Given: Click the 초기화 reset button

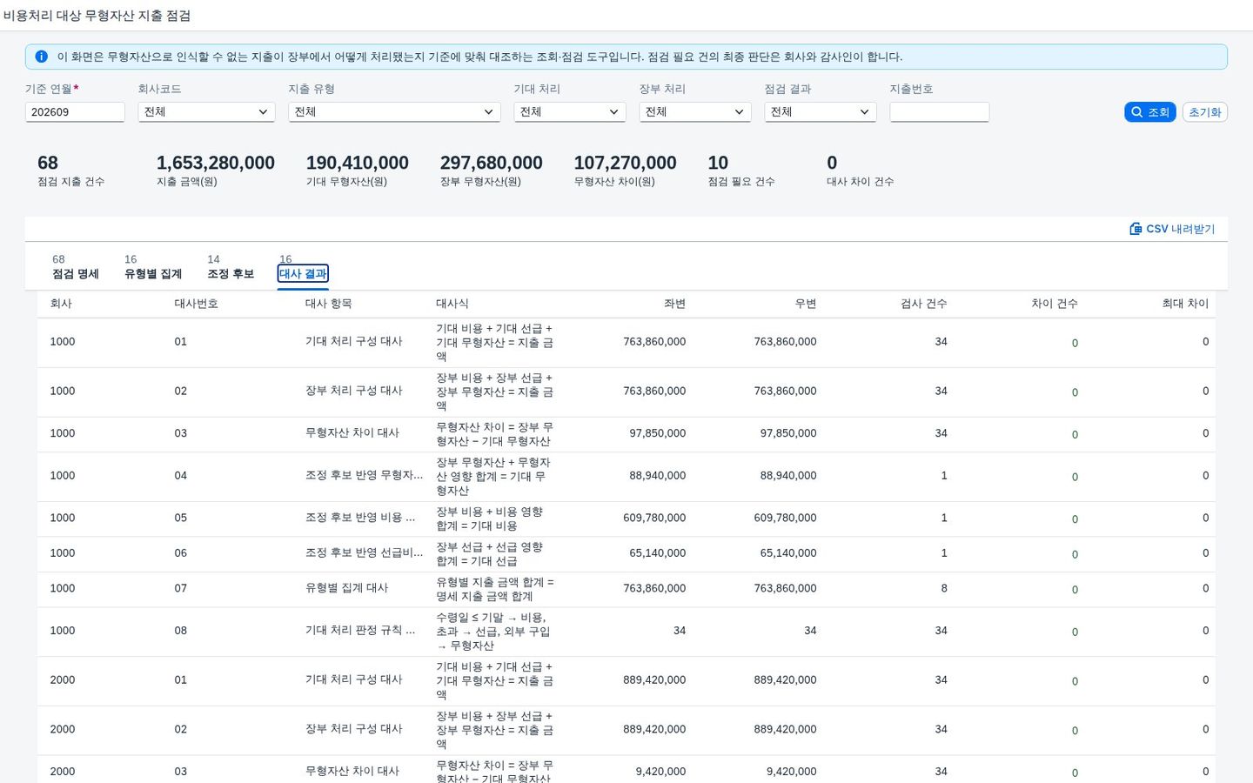Looking at the screenshot, I should coord(1205,112).
